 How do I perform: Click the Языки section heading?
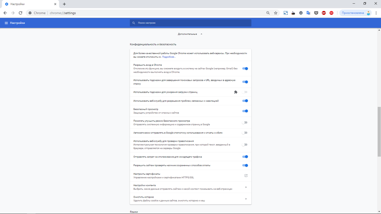click(134, 212)
